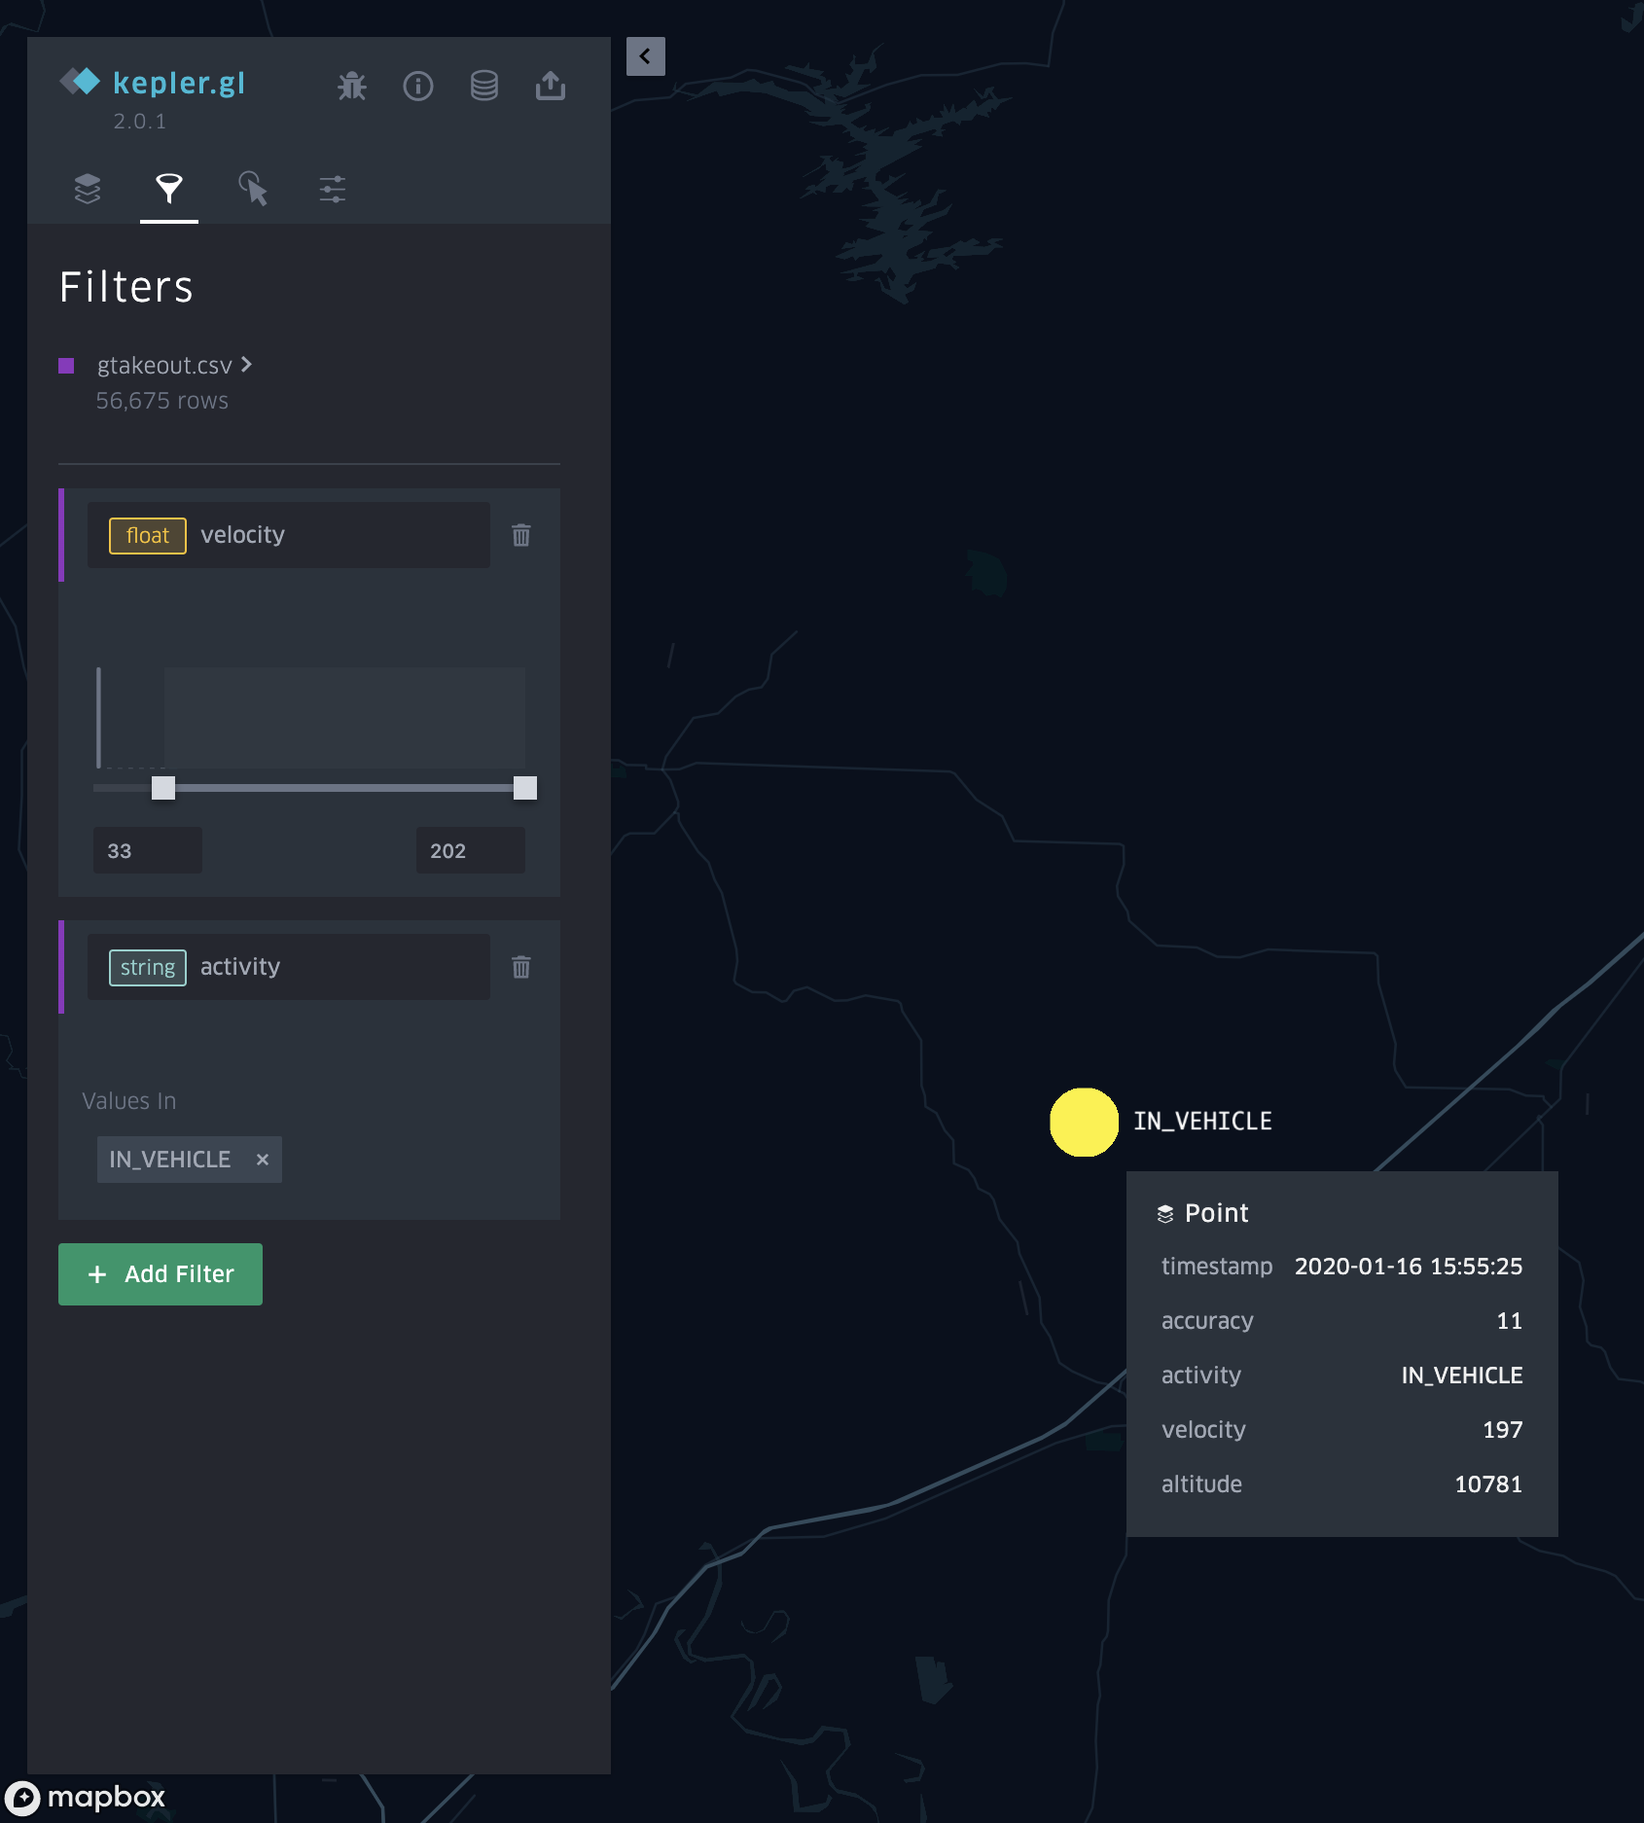Click the bug report icon
The width and height of the screenshot is (1644, 1823).
(x=352, y=86)
